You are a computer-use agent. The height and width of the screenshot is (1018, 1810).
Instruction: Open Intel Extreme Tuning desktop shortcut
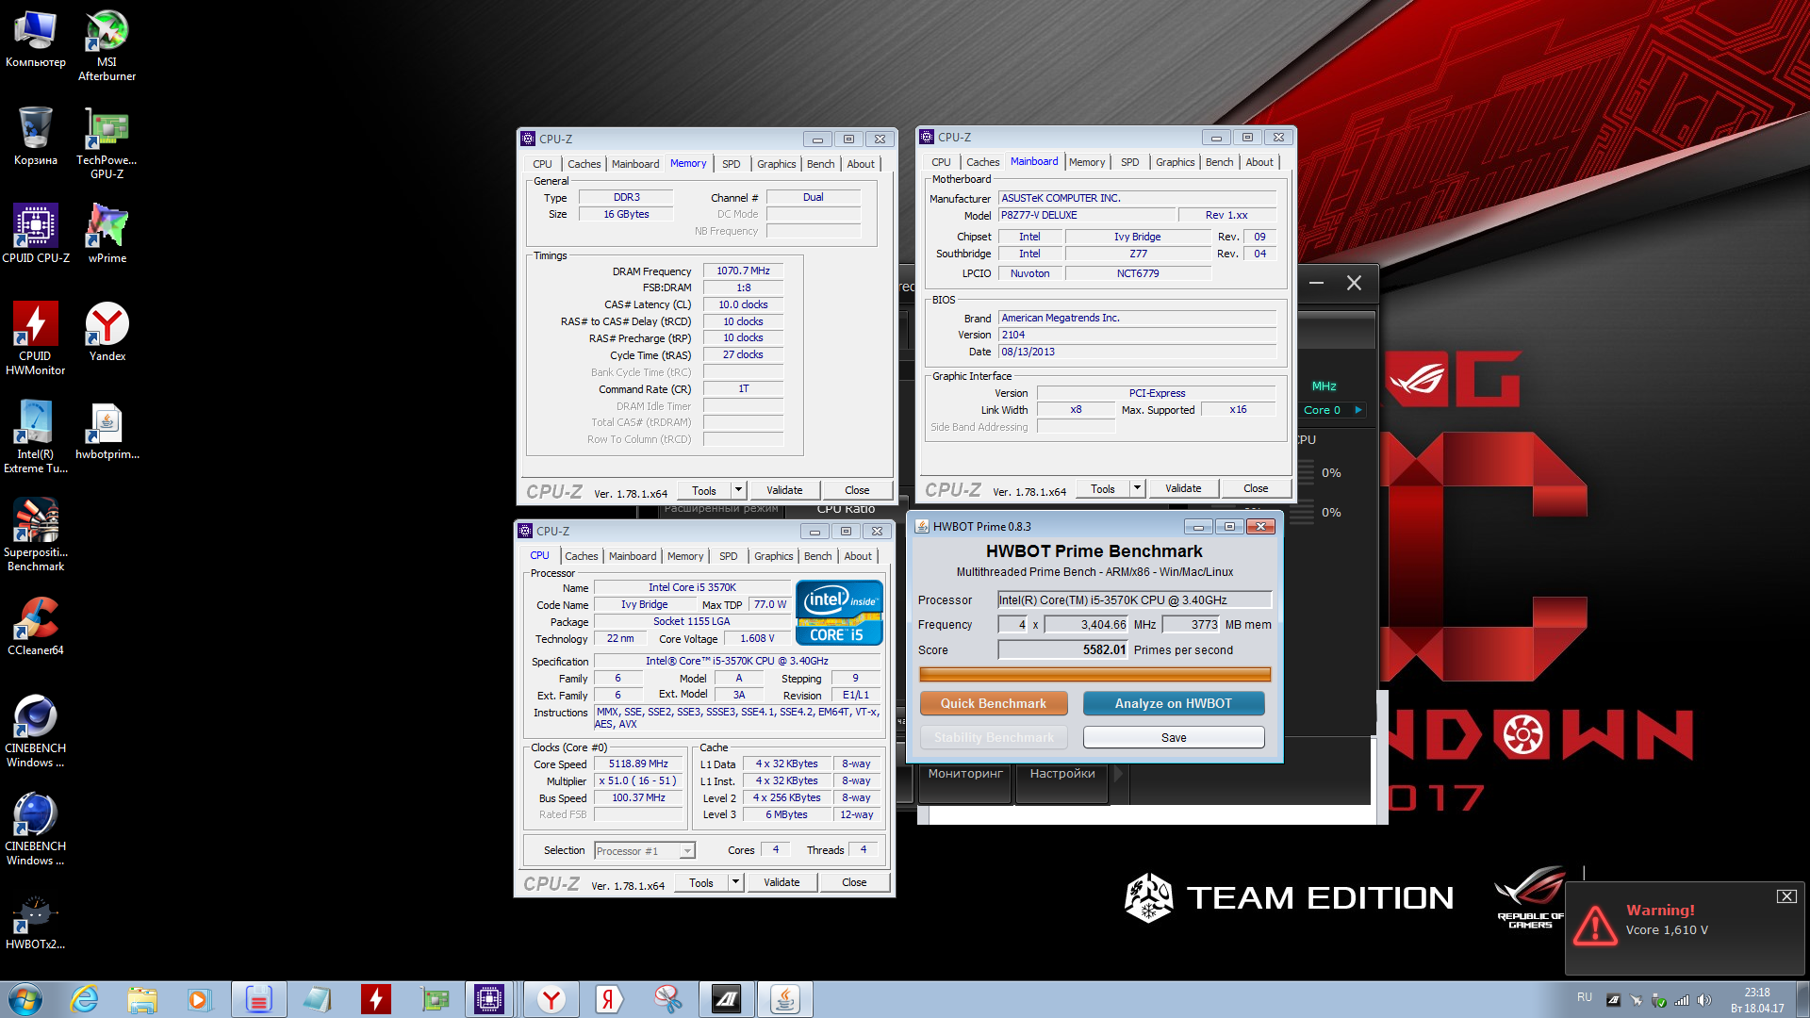click(36, 436)
